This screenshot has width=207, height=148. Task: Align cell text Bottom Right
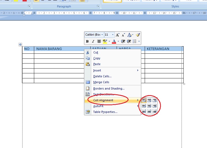(x=154, y=111)
